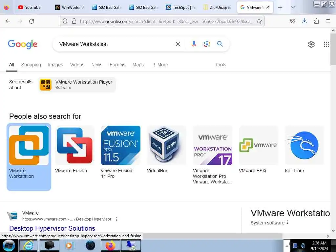336x252 pixels.
Task: Switch to the WinWorld tab
Action: click(x=70, y=8)
